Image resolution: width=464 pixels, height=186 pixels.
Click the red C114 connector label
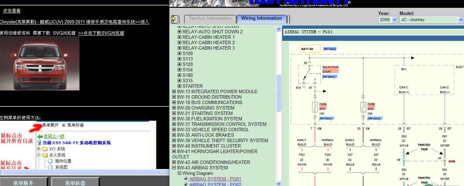(x=452, y=162)
